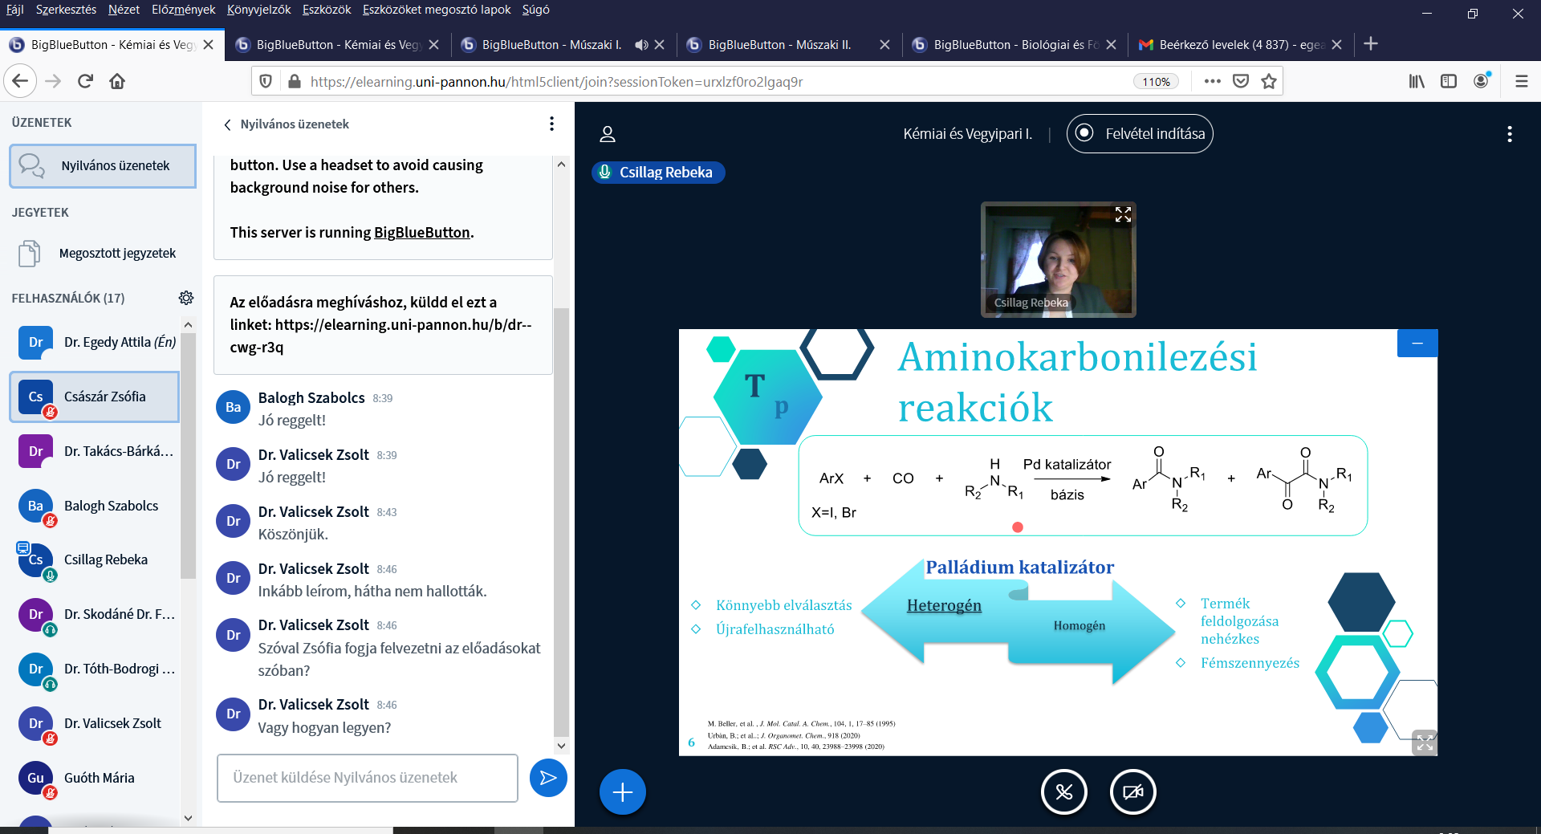Screen dimensions: 1541x834
Task: Open chat options three-dot menu
Action: [551, 124]
